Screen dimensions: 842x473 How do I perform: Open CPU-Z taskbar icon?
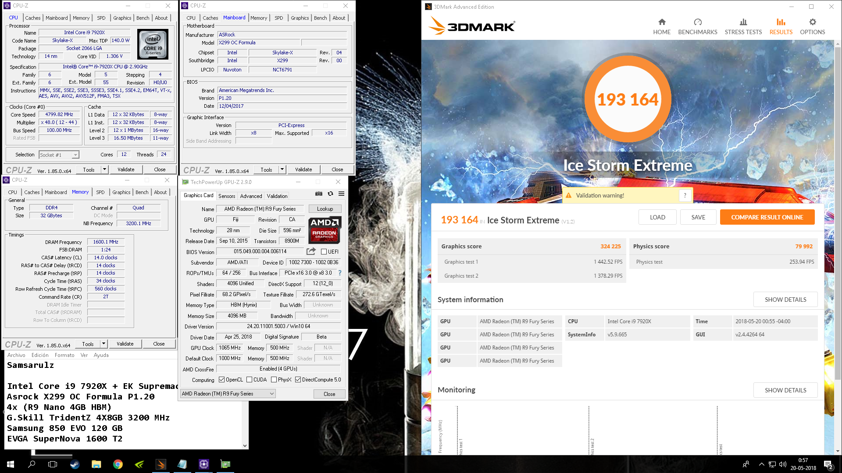tap(204, 464)
